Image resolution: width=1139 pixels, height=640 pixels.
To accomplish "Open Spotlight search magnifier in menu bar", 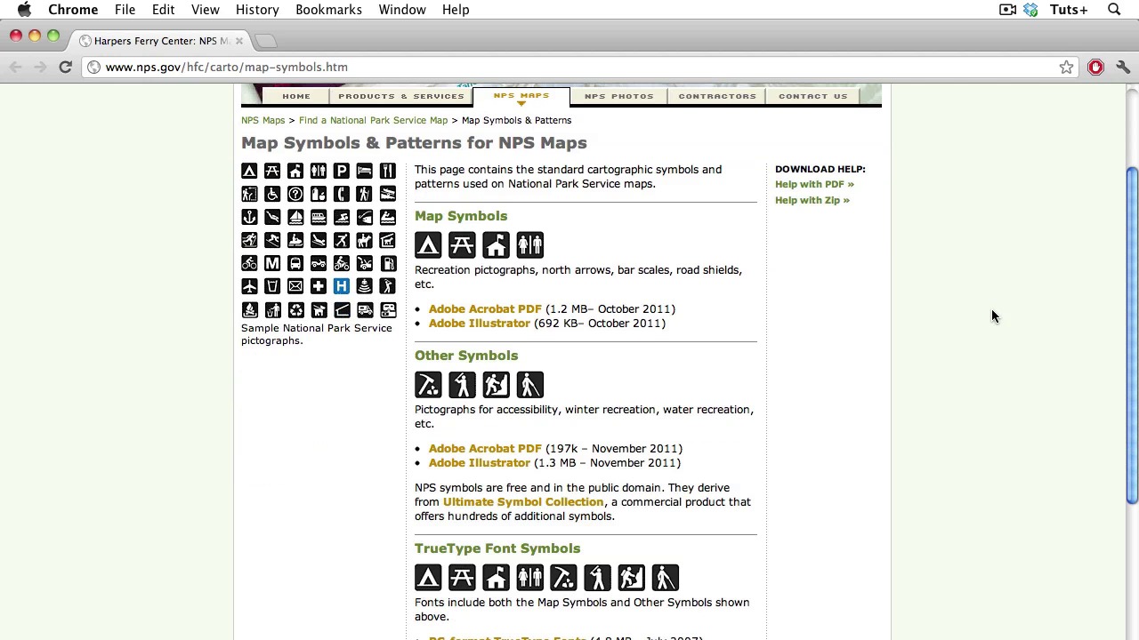I will [x=1114, y=10].
